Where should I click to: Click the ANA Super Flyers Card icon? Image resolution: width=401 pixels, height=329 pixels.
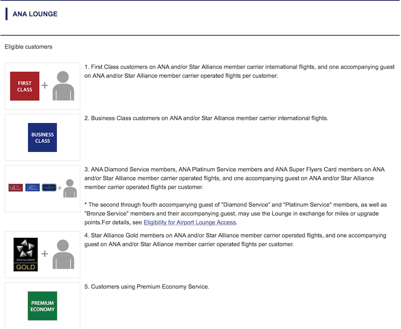click(49, 187)
